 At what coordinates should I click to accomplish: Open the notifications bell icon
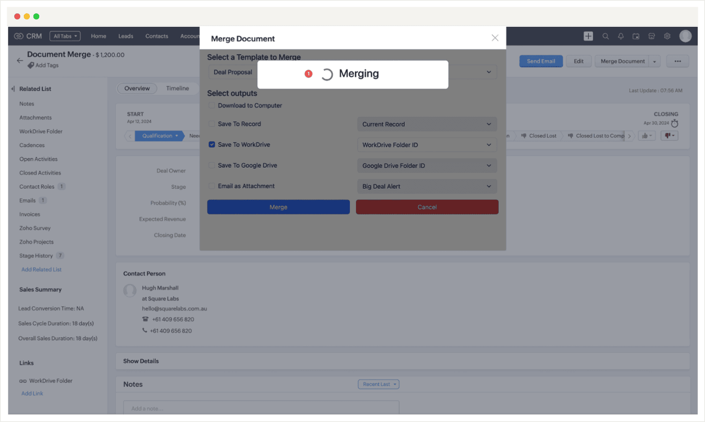620,36
